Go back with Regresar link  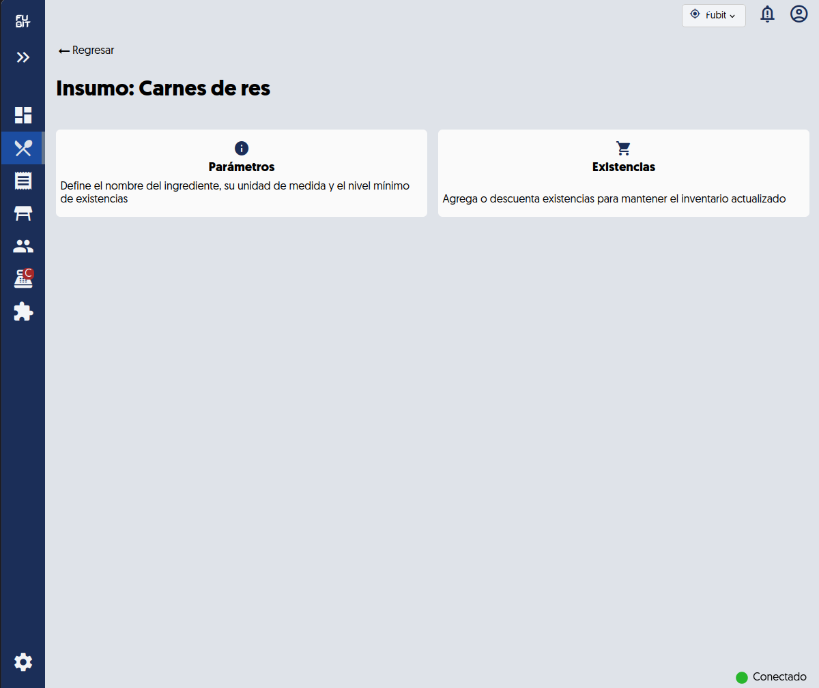[87, 50]
